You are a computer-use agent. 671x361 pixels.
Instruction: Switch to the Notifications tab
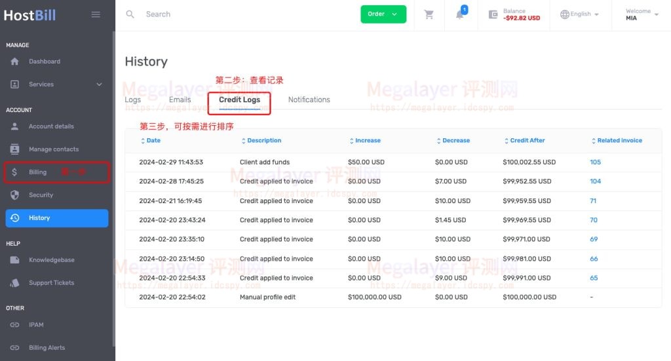point(309,100)
